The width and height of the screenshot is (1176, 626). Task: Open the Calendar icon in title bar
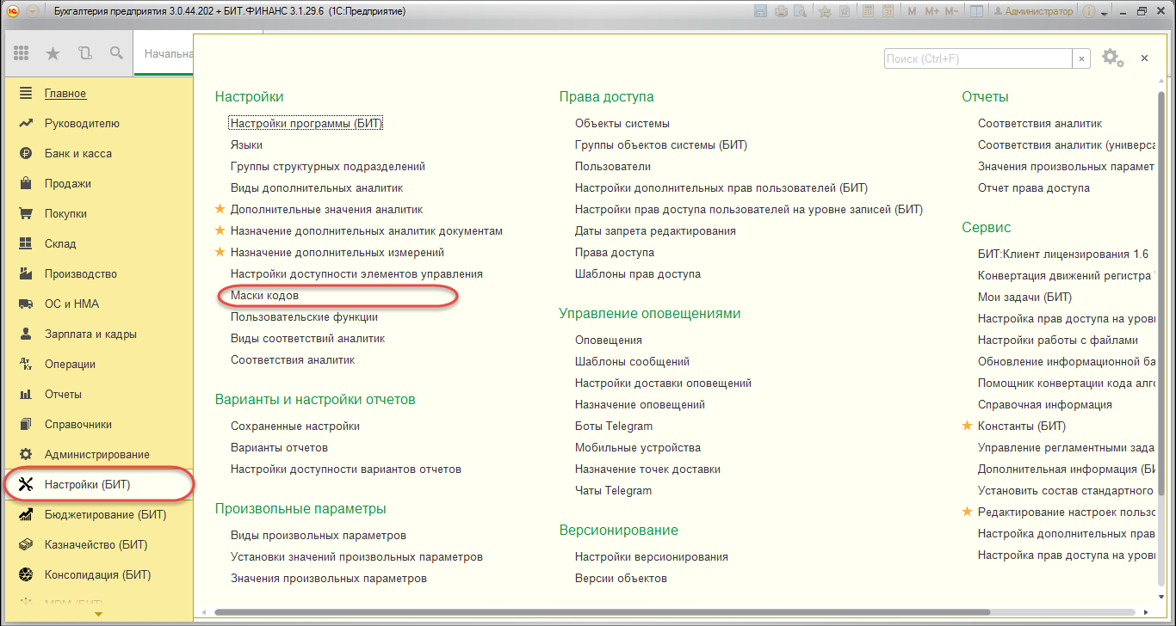tap(887, 11)
